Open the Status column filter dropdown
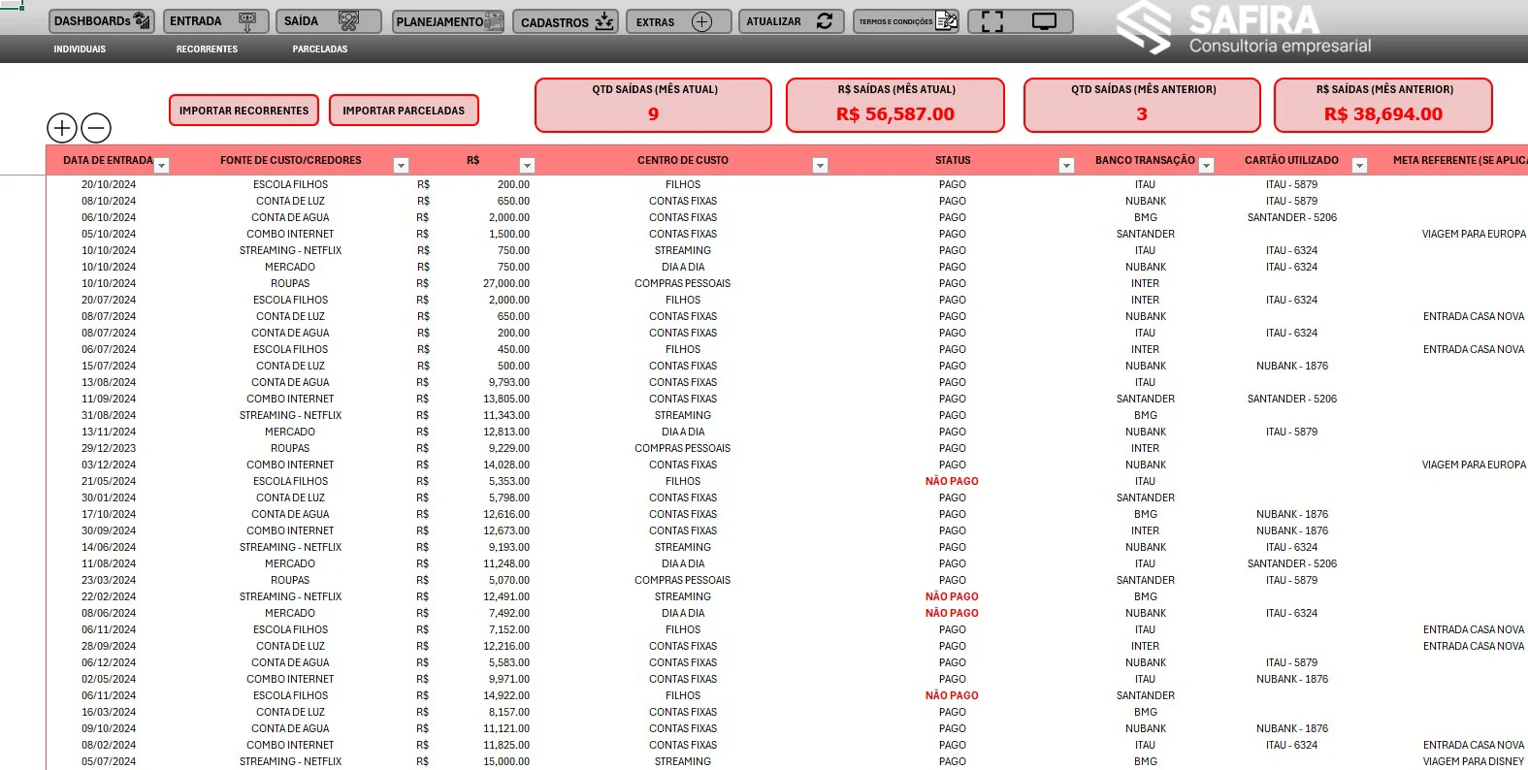The width and height of the screenshot is (1528, 770). [1066, 166]
